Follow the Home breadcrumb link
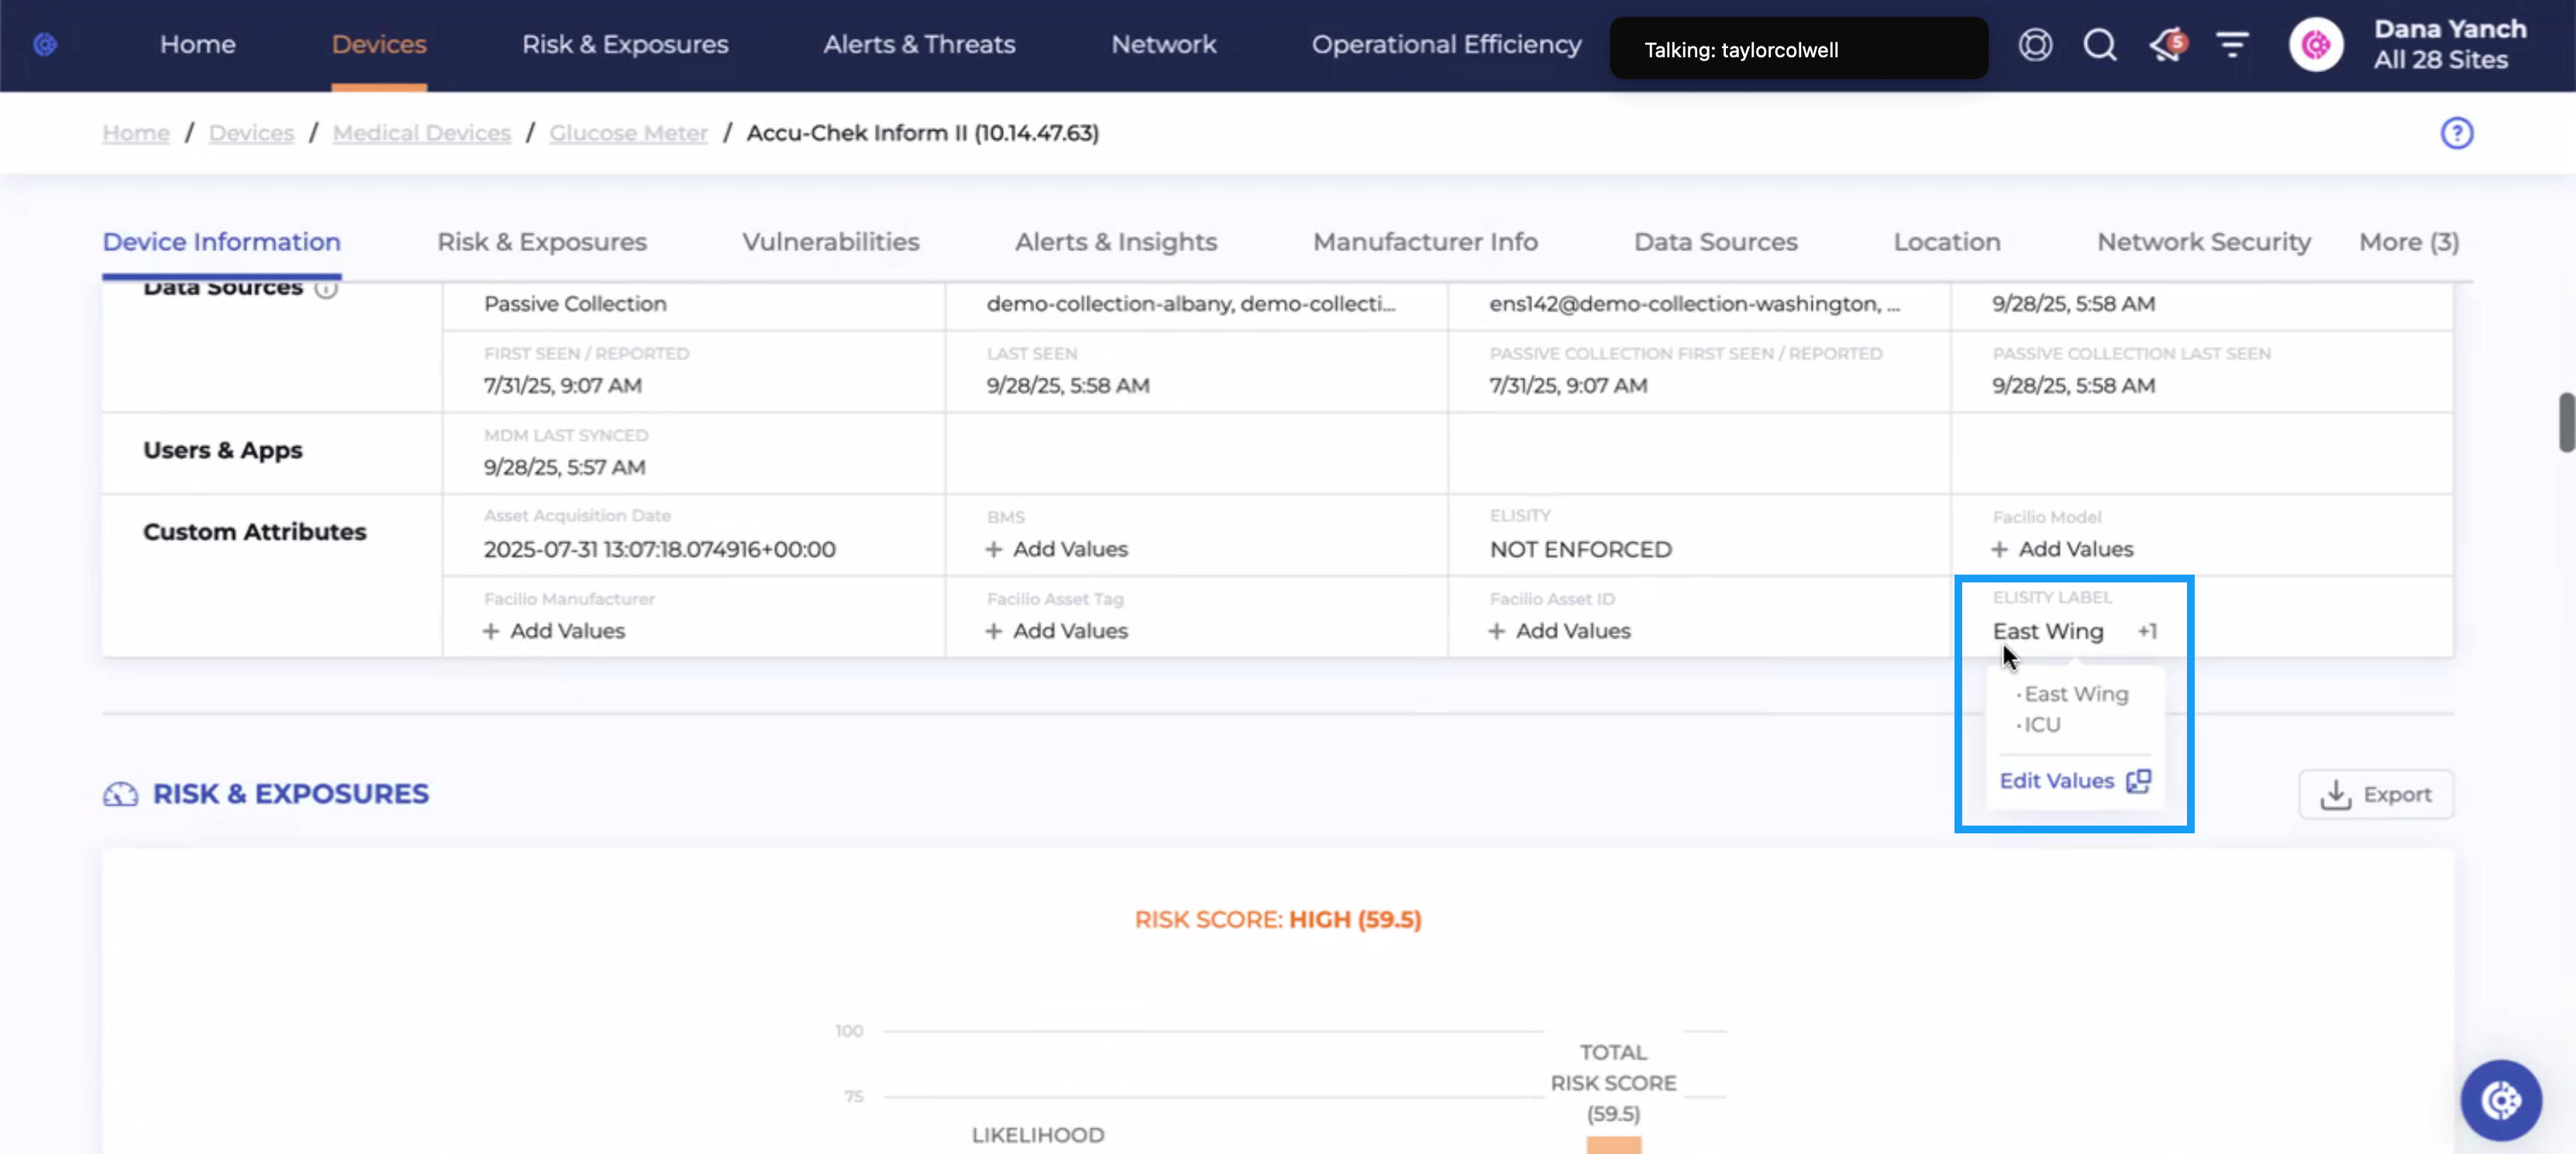The image size is (2576, 1154). coord(136,133)
